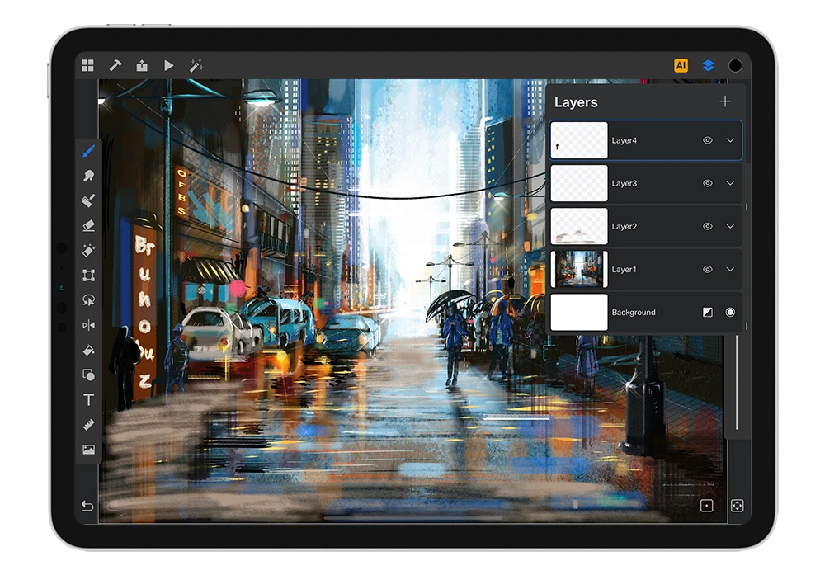Click the Layer2 name label
The height and width of the screenshot is (575, 825).
624,226
